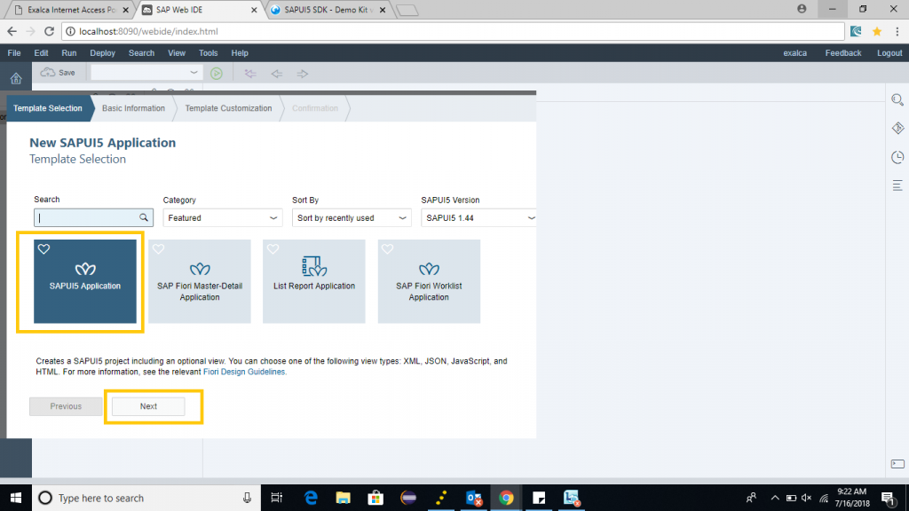909x511 pixels.
Task: Click the bookmark star in address bar
Action: click(877, 31)
